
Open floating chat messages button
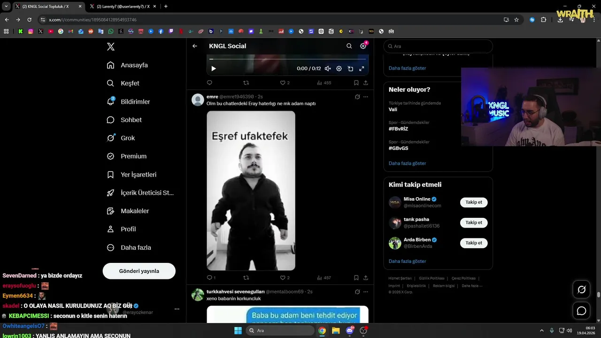click(x=581, y=311)
